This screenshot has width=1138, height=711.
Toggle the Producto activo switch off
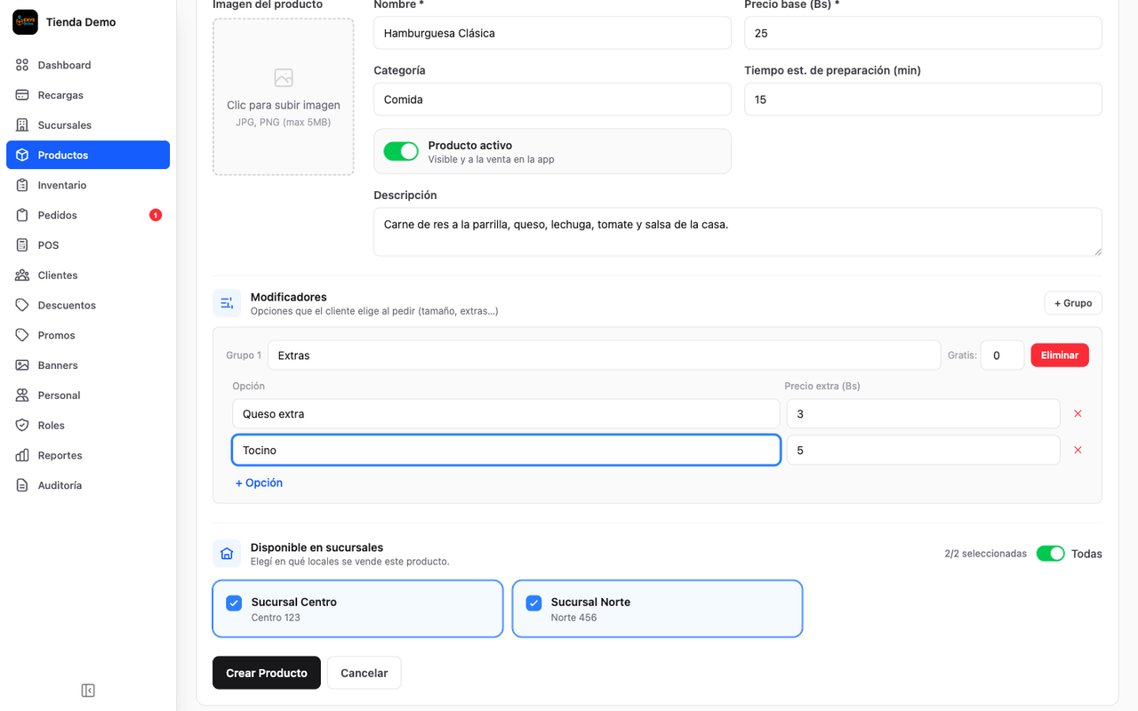point(401,151)
